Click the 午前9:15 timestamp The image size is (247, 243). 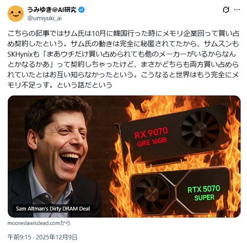click(19, 237)
